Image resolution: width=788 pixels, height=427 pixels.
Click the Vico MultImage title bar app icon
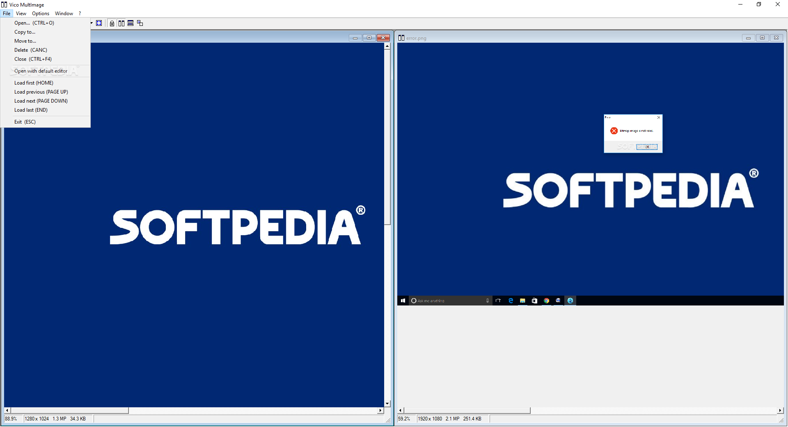(4, 5)
